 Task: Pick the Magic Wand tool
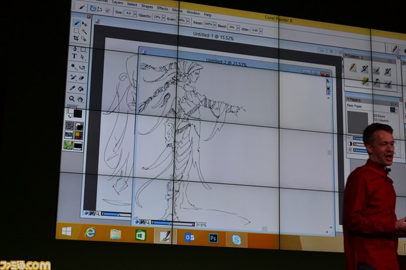click(x=84, y=32)
